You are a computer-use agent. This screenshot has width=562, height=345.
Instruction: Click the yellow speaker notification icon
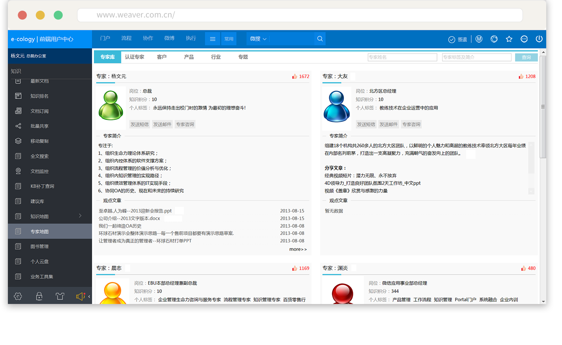[80, 297]
